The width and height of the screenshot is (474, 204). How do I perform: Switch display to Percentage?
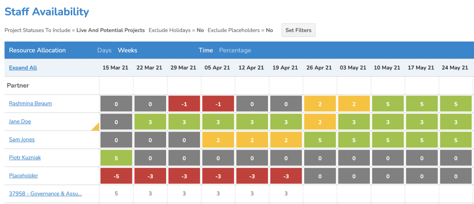pyautogui.click(x=235, y=50)
